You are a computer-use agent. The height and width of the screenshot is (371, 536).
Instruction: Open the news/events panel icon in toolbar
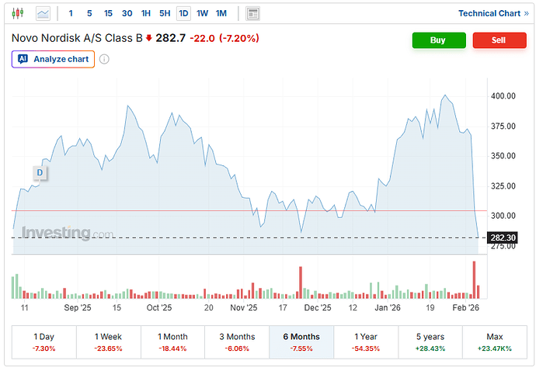click(x=252, y=13)
